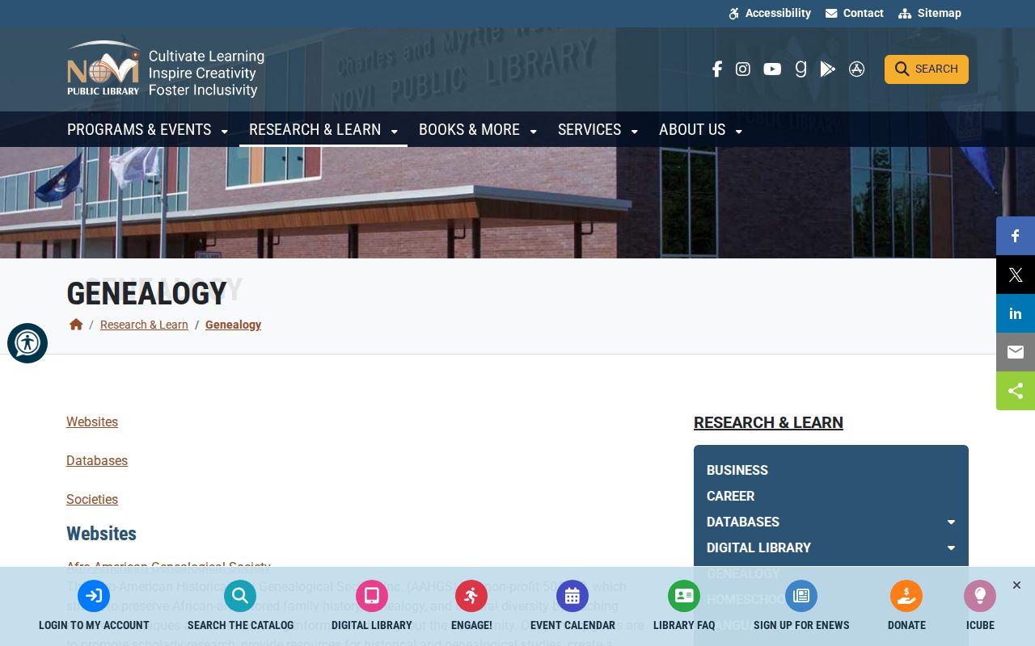This screenshot has width=1035, height=646.
Task: Expand the Services menu dropdown arrow
Action: [x=635, y=132]
